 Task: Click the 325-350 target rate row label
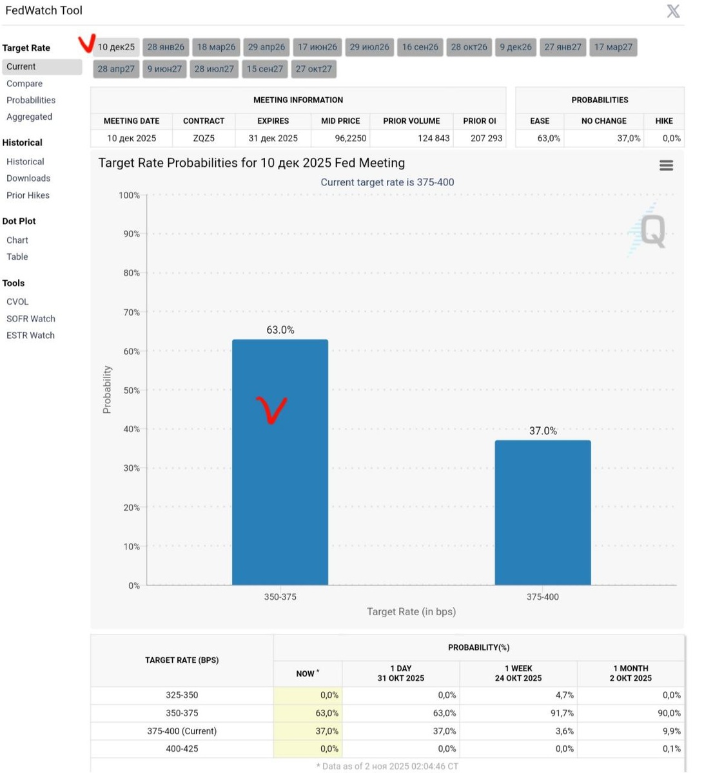pos(182,695)
